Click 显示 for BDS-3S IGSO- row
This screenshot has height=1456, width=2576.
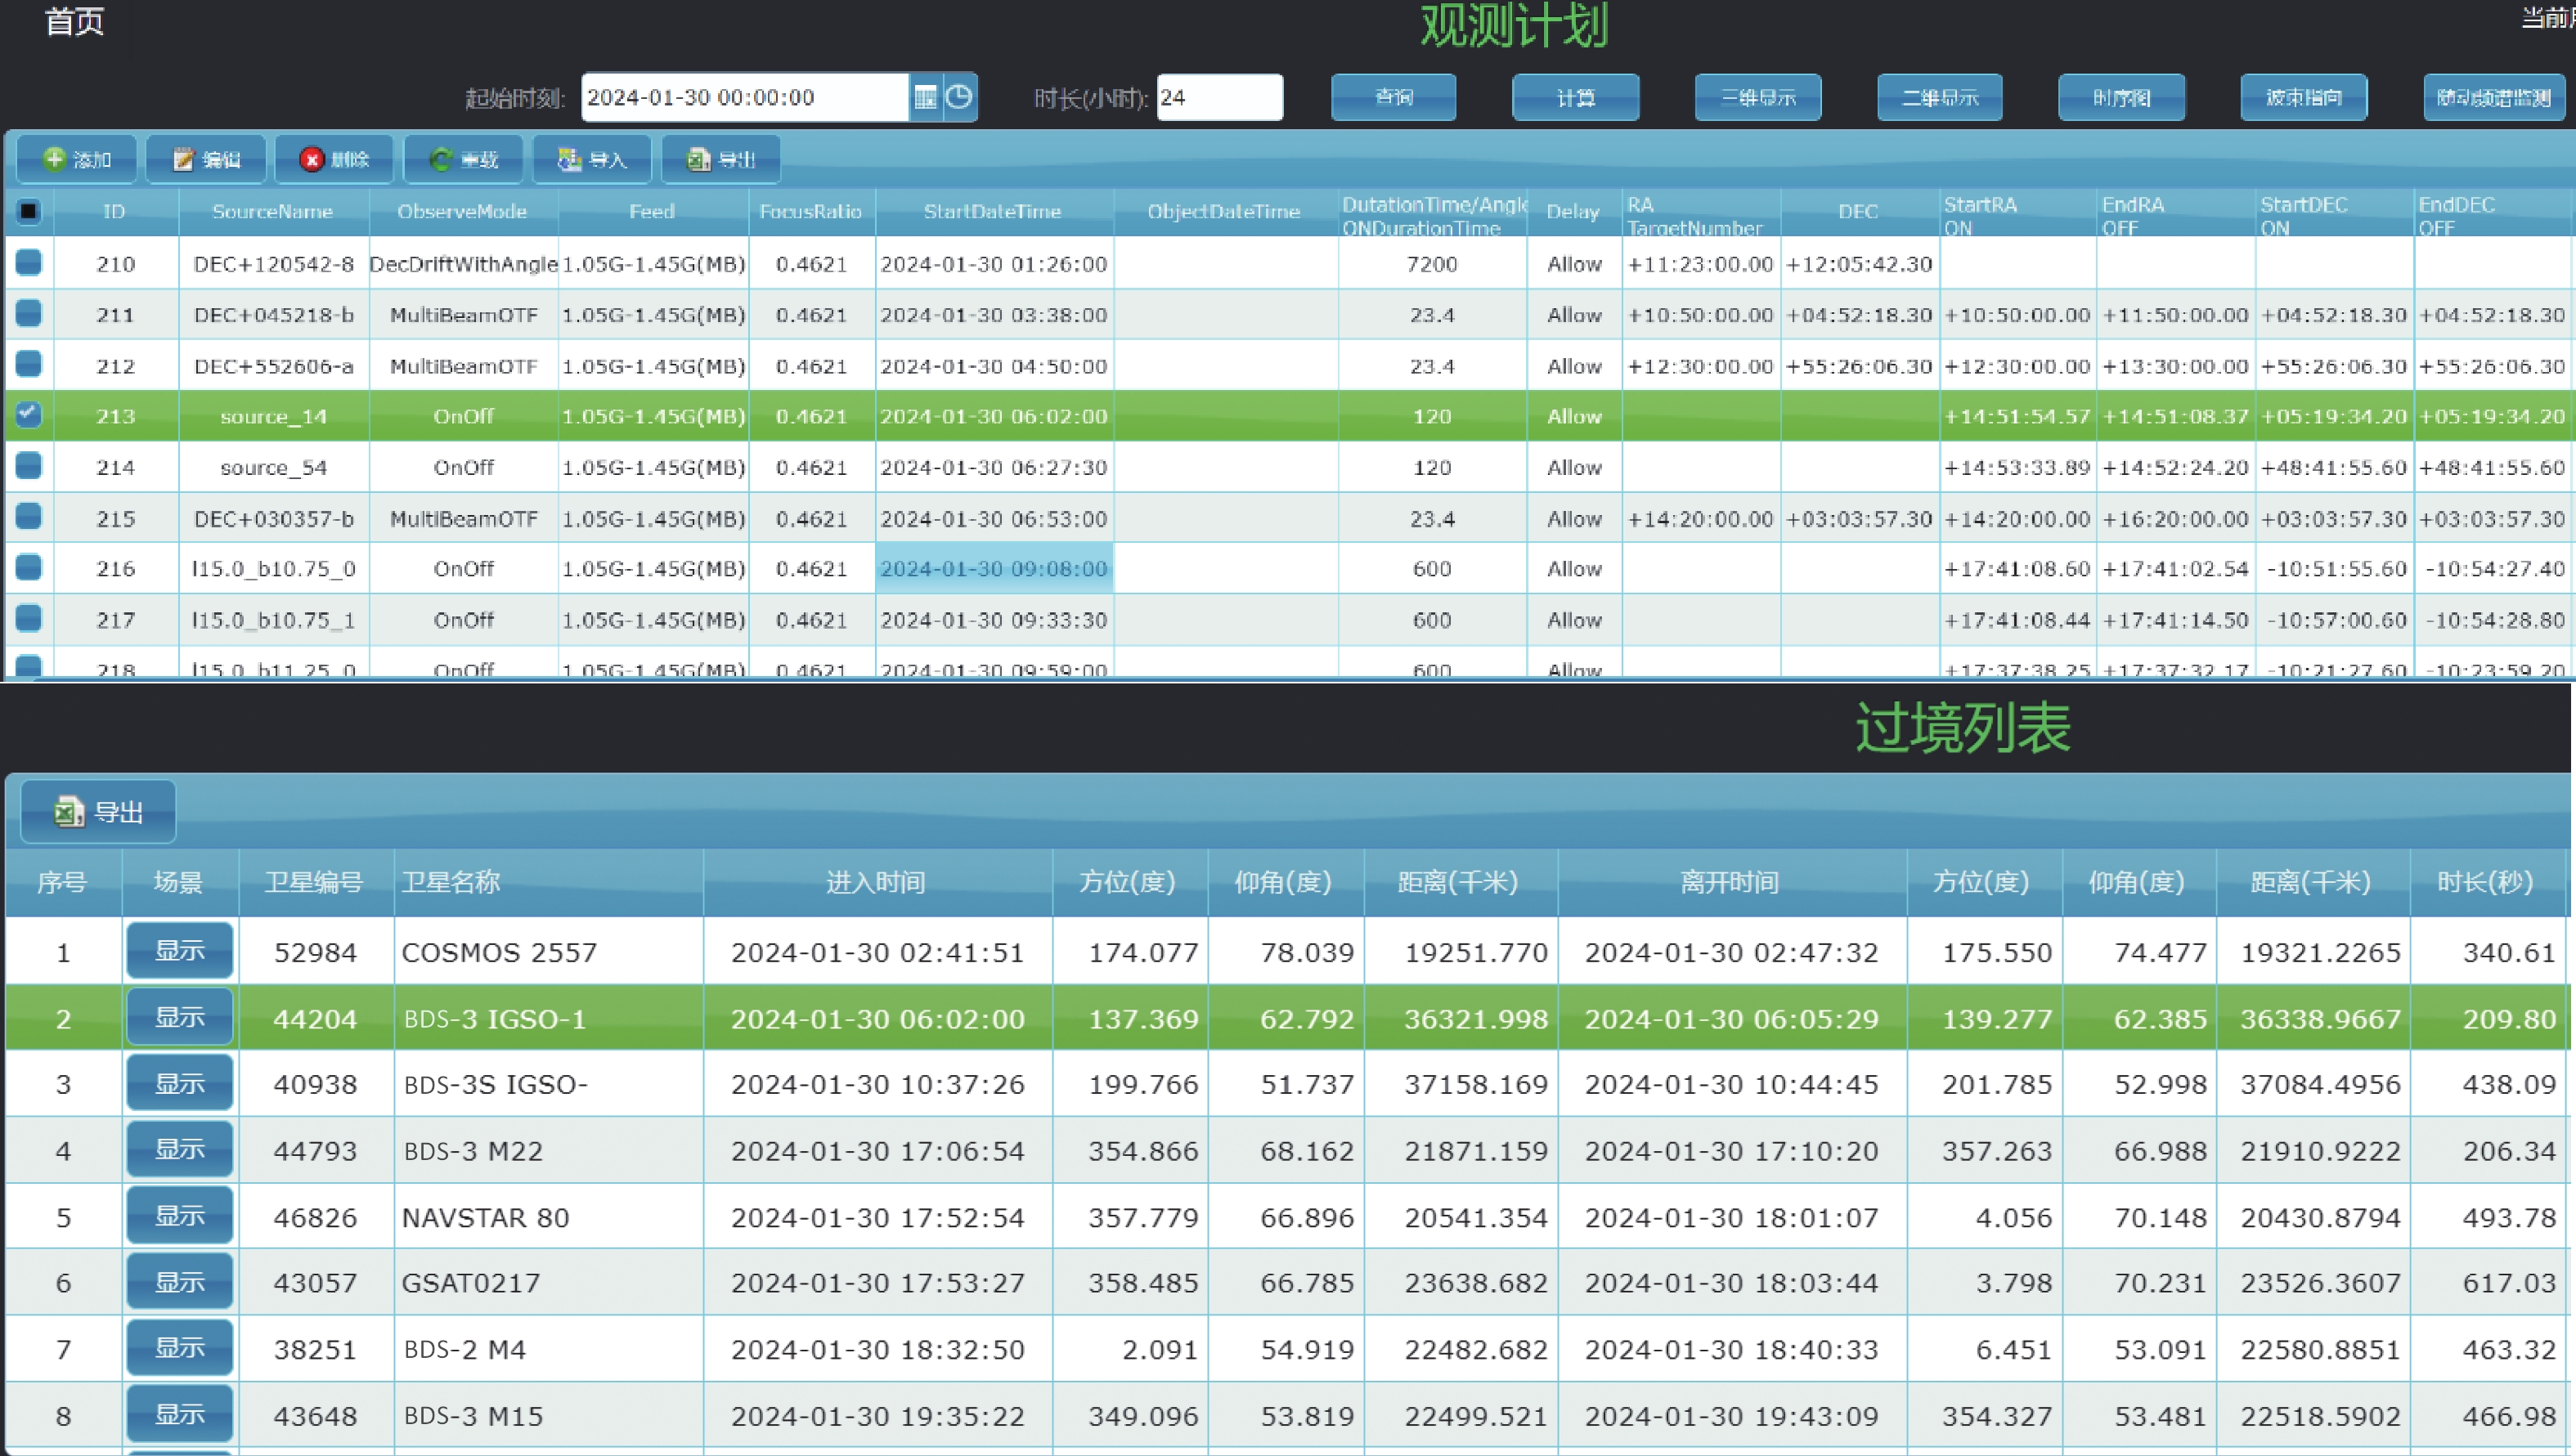(x=180, y=1084)
